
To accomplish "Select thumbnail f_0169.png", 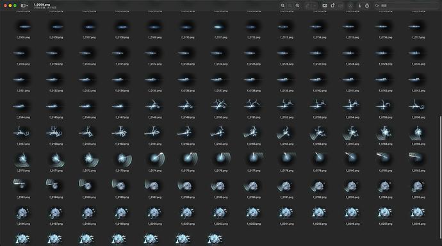I will 418,133.
